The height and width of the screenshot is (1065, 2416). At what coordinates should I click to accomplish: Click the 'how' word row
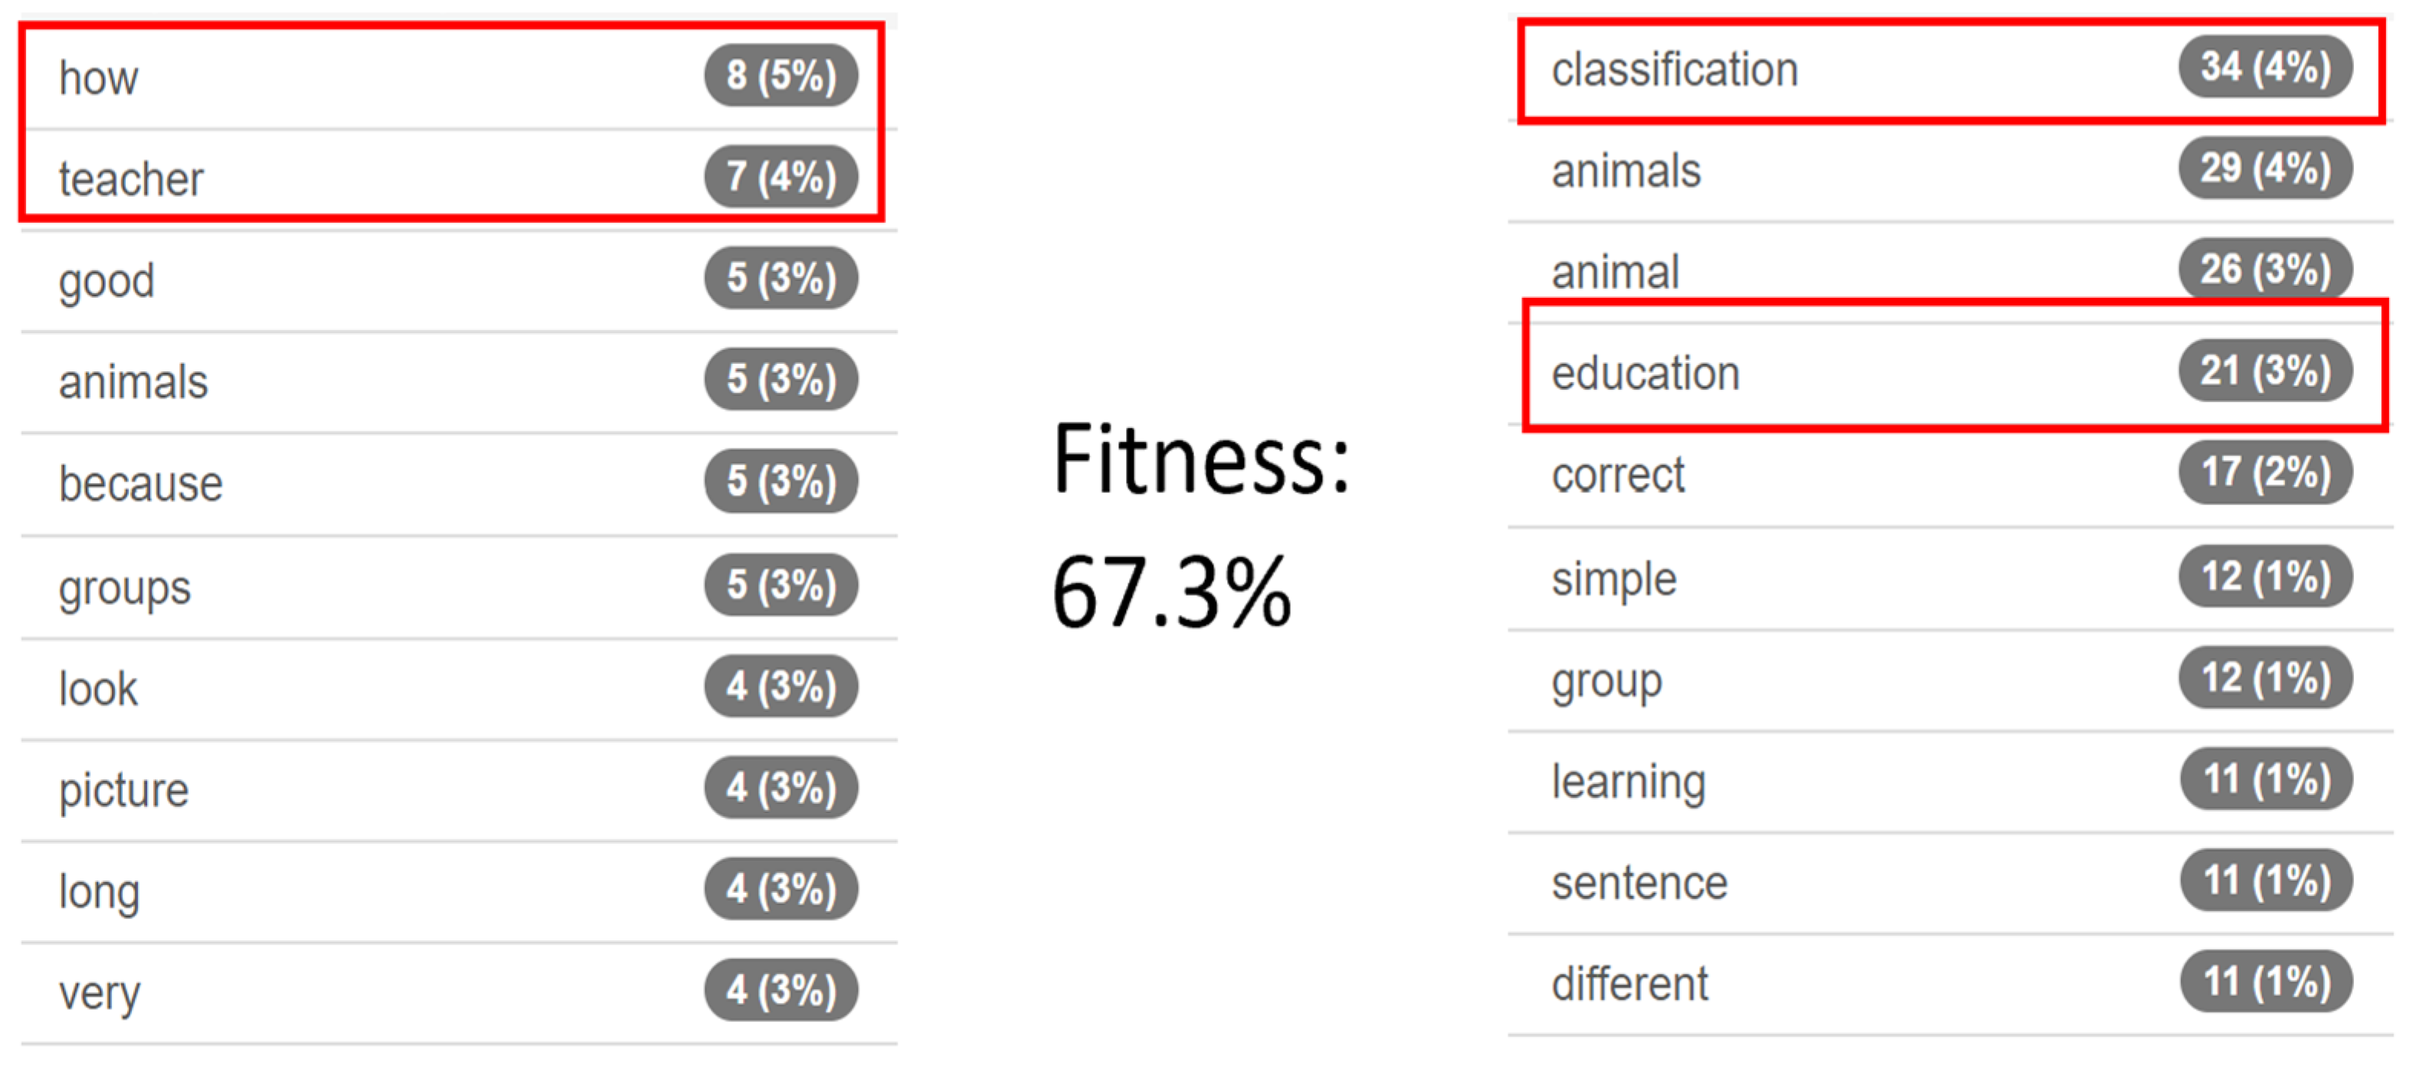[99, 78]
